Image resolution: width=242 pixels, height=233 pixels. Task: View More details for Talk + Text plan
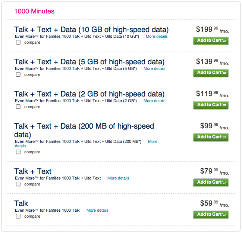[118, 178]
